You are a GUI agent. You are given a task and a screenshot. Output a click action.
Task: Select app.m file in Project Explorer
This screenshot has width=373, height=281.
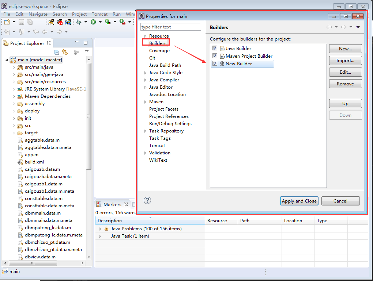pos(32,155)
